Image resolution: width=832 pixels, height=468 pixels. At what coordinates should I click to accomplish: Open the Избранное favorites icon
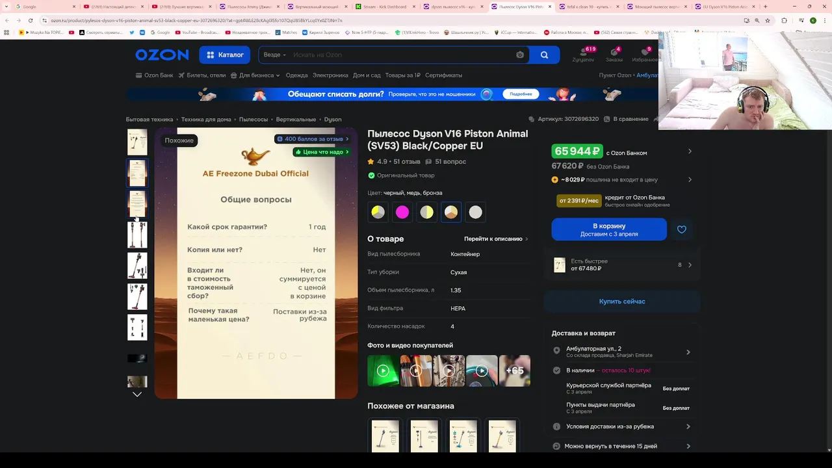coord(645,55)
